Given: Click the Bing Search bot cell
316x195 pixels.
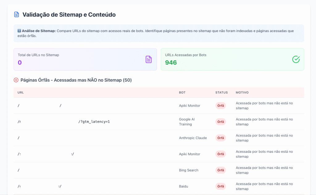Looking at the screenshot, I should click(x=189, y=170).
